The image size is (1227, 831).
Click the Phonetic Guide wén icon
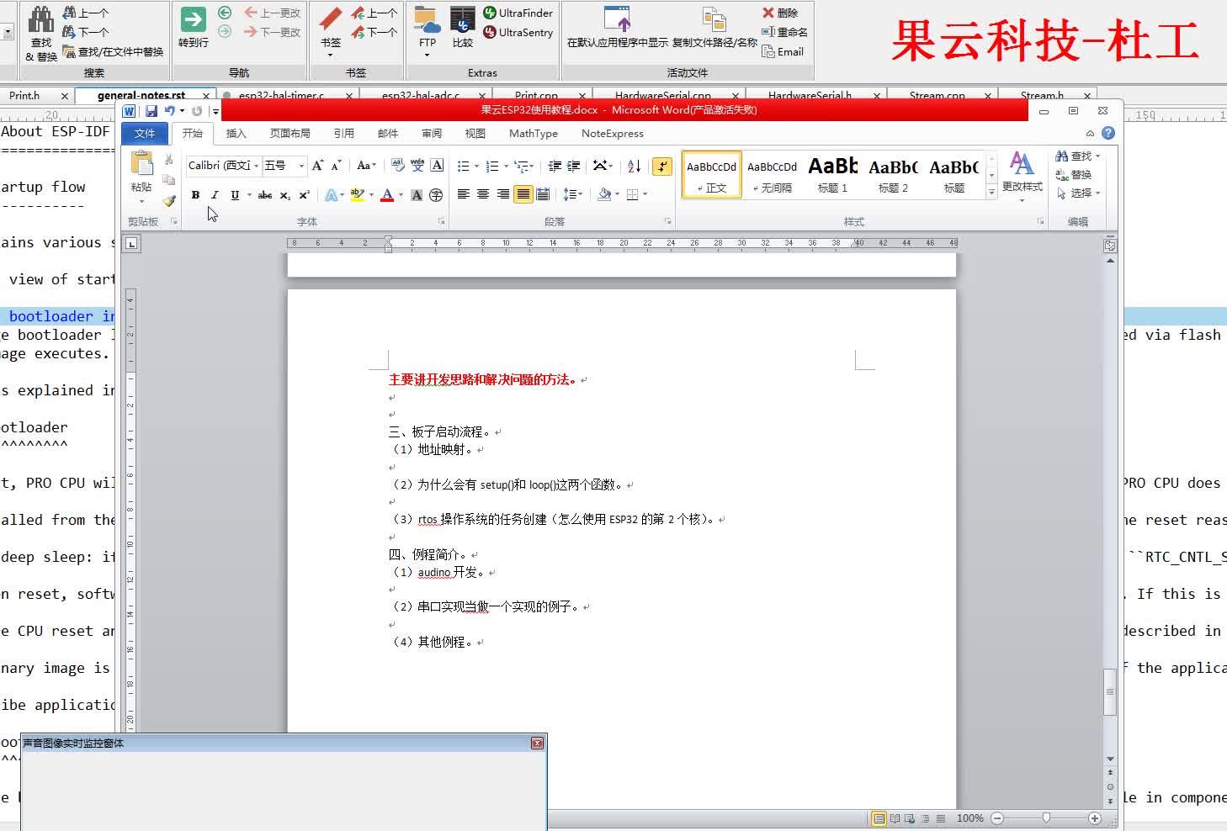point(417,166)
